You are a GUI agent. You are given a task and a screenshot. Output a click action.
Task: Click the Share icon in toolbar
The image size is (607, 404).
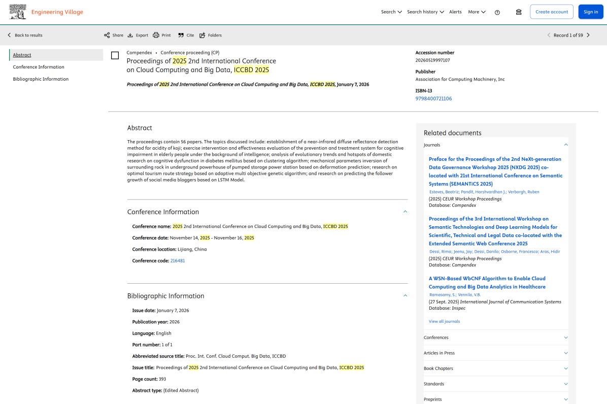coord(107,35)
